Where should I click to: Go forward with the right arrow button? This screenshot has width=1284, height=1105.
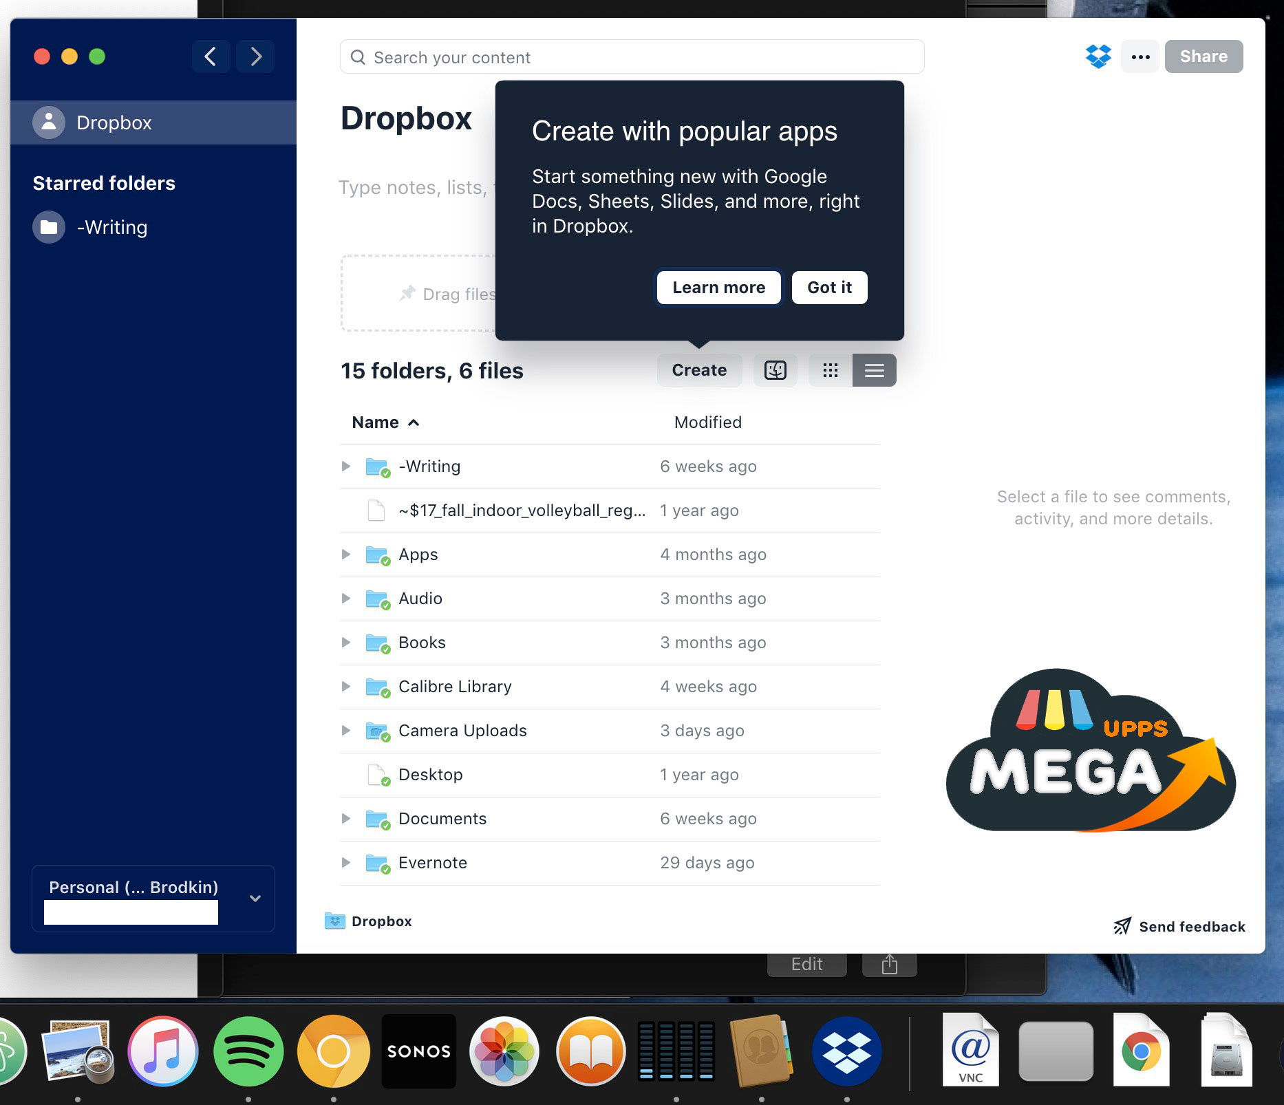tap(255, 56)
